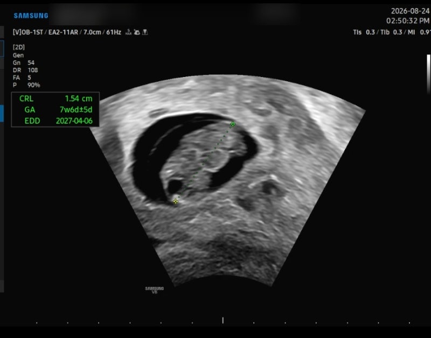This screenshot has height=338, width=431.
Task: Click the EA2-11AR probe name
Action: click(x=63, y=32)
